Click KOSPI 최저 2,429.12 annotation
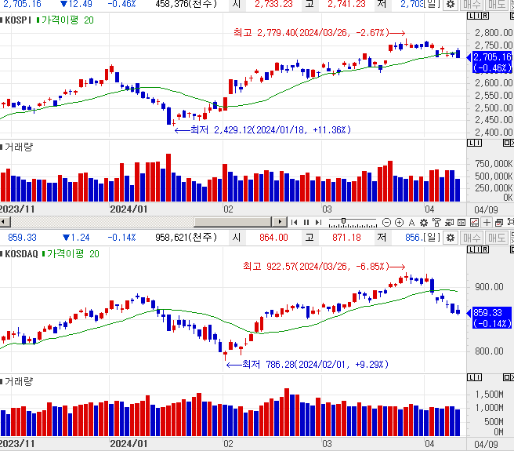Image resolution: width=514 pixels, height=451 pixels. tap(262, 130)
